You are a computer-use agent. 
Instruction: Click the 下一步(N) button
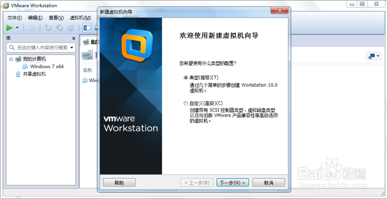coord(232,183)
